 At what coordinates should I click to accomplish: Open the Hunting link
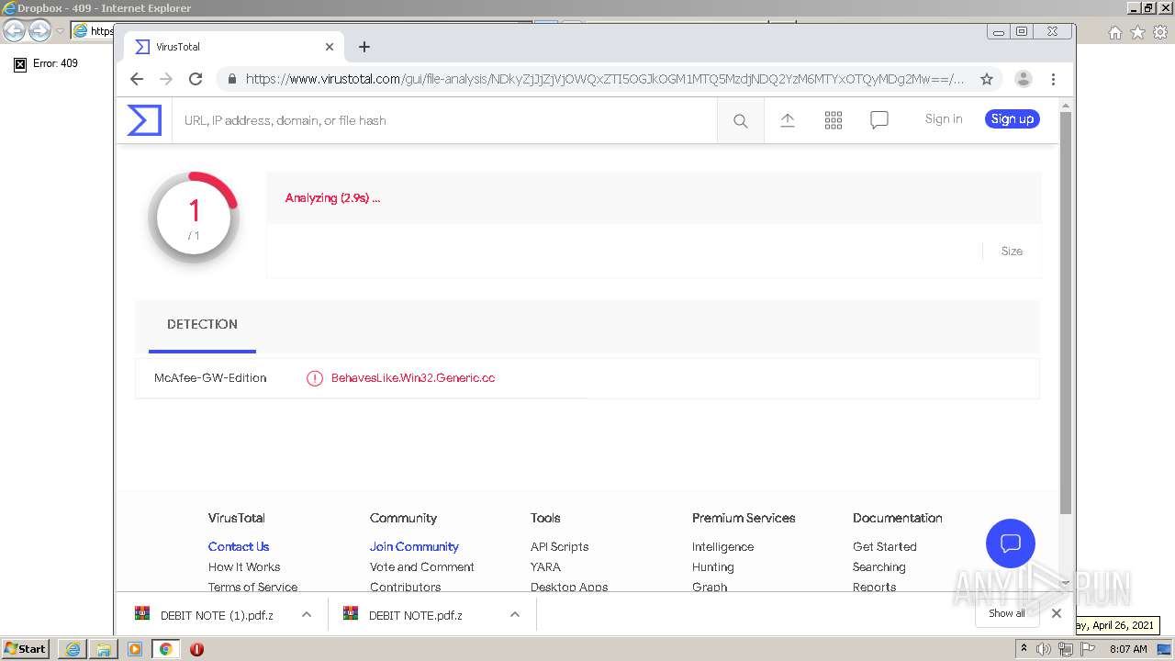point(713,567)
